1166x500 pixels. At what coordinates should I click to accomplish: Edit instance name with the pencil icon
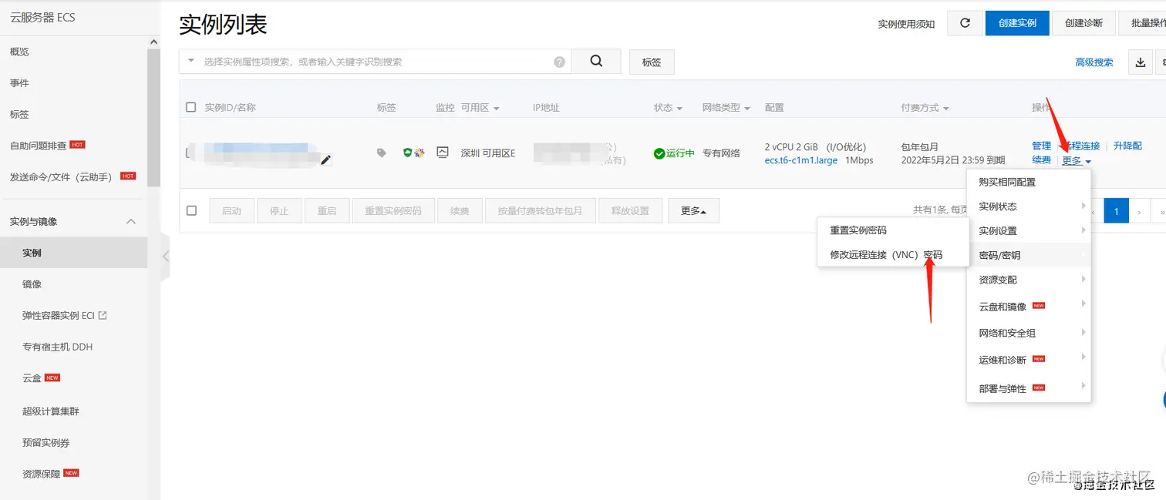(x=326, y=159)
